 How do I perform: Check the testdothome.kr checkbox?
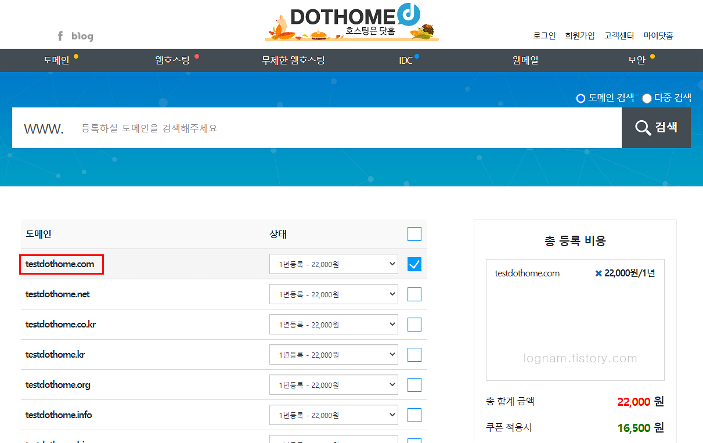(x=414, y=355)
